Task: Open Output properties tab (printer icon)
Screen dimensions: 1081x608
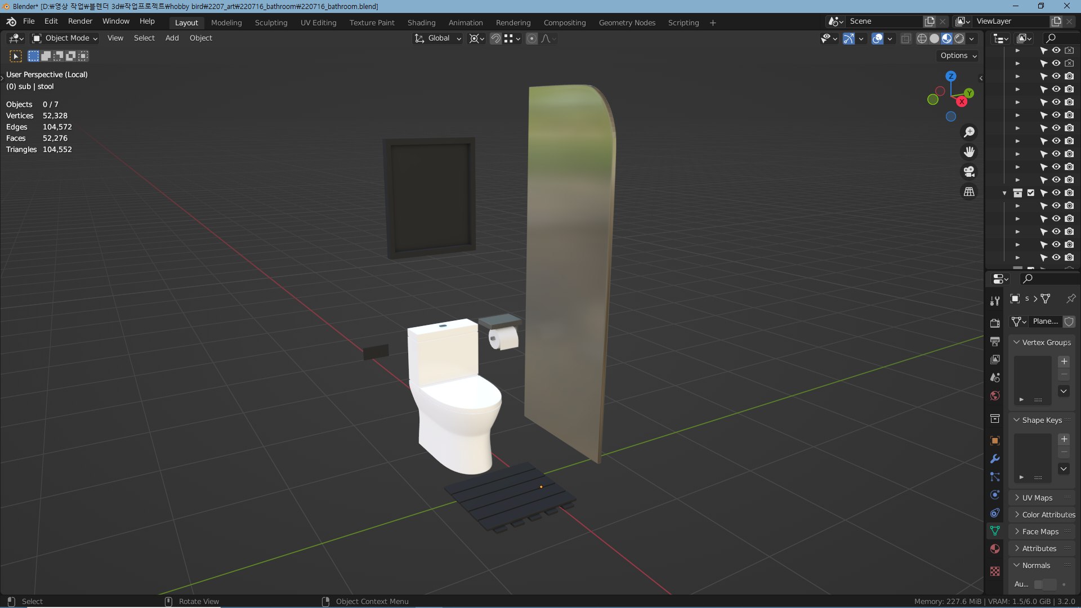Action: pos(995,341)
